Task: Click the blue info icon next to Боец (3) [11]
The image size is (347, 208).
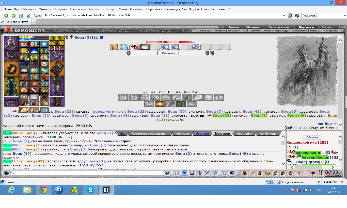Action: coord(101,37)
